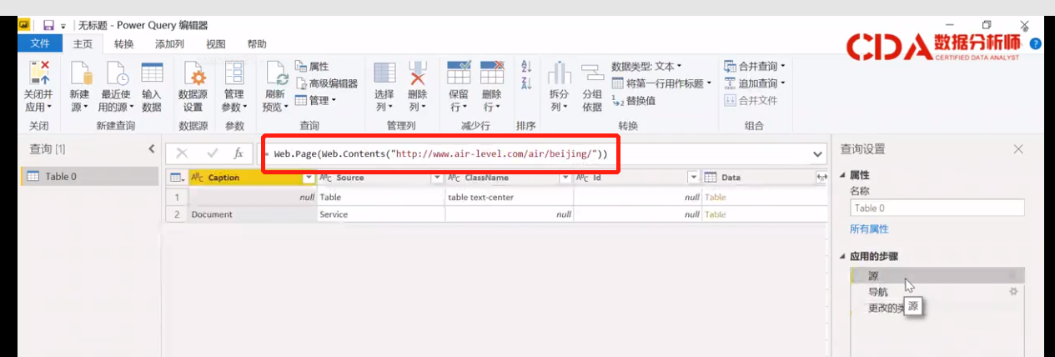Open the table menu icon at grid corner
This screenshot has height=357, width=1055.
pyautogui.click(x=176, y=178)
